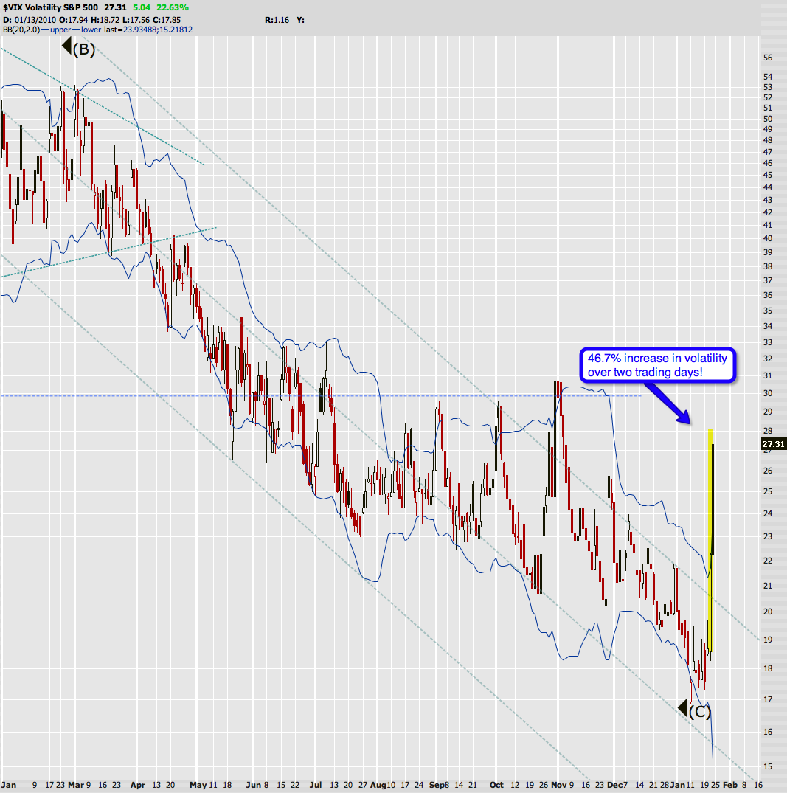Click the D: 01/13/2010 date readout

[x=30, y=19]
